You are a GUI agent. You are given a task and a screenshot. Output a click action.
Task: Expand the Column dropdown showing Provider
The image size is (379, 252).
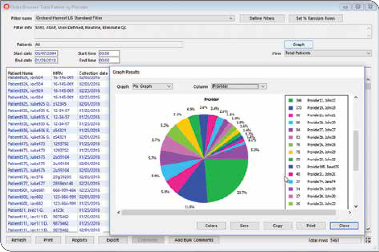click(263, 86)
